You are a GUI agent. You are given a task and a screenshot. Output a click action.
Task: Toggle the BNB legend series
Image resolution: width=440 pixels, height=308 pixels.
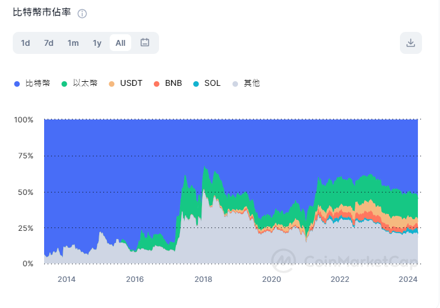(x=168, y=84)
